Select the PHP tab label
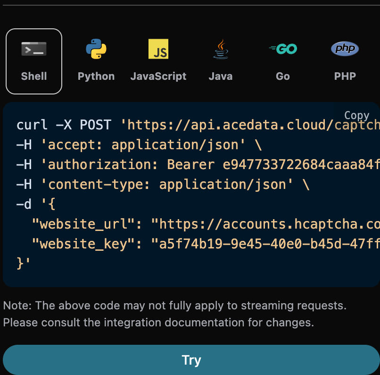The image size is (380, 375). click(345, 76)
